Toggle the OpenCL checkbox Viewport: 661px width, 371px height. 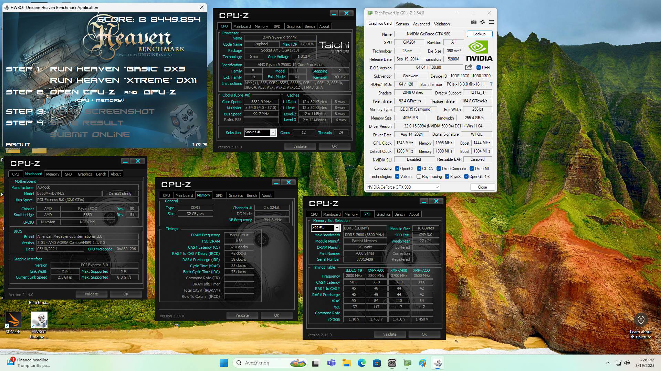pyautogui.click(x=397, y=168)
